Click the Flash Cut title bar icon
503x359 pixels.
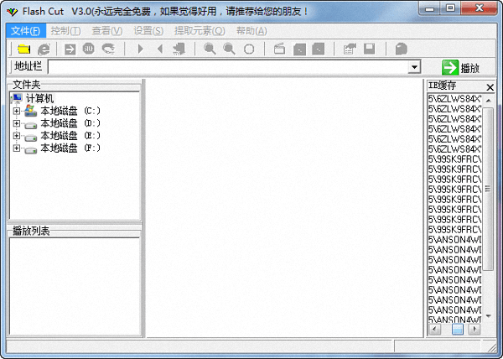pos(13,12)
